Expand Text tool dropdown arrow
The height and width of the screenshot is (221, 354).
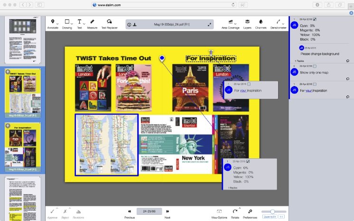84,24
